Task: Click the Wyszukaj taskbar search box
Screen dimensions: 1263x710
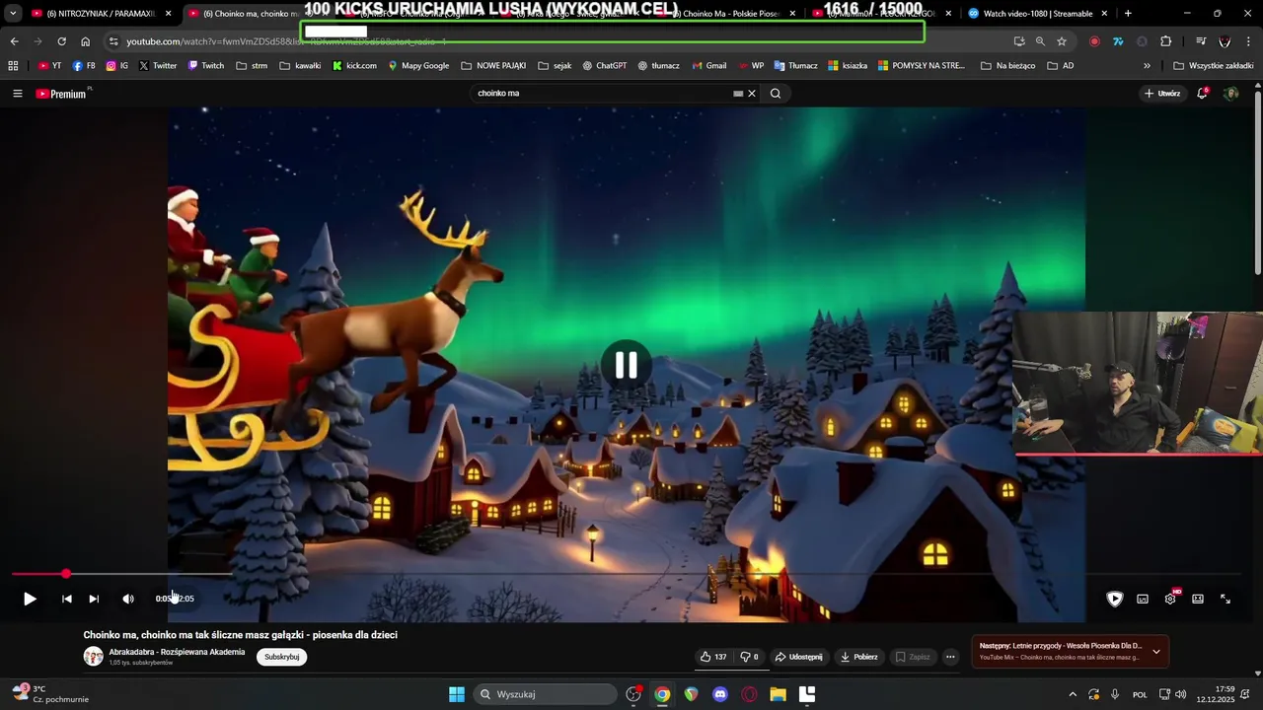Action: [x=545, y=694]
